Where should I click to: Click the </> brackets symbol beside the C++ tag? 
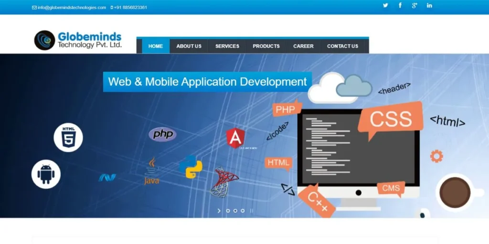(x=288, y=189)
